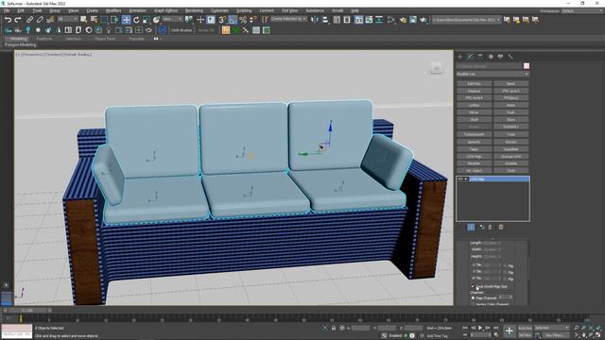Screen dimensions: 605x340
Task: Toggle the 3D Snaps icon
Action: tap(223, 20)
